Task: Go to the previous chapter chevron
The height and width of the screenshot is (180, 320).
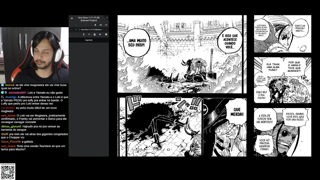Action: (71, 29)
